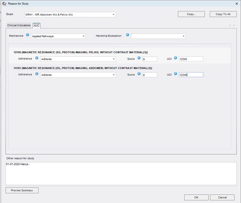
Task: Open Adherence dropdown for pelvis code 72195
Action: point(114,59)
